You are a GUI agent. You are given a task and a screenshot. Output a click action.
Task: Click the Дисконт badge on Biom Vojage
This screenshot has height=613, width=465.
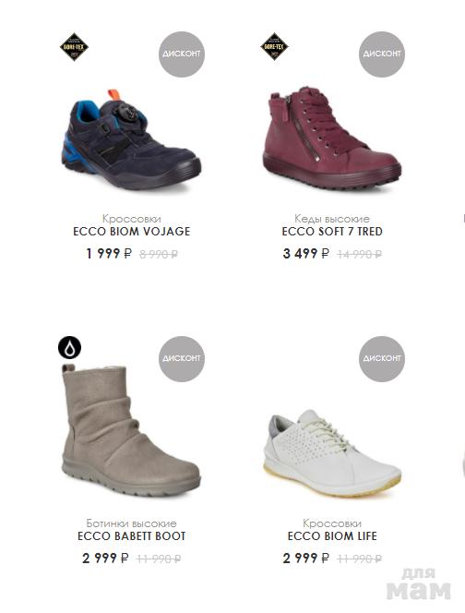click(x=182, y=54)
